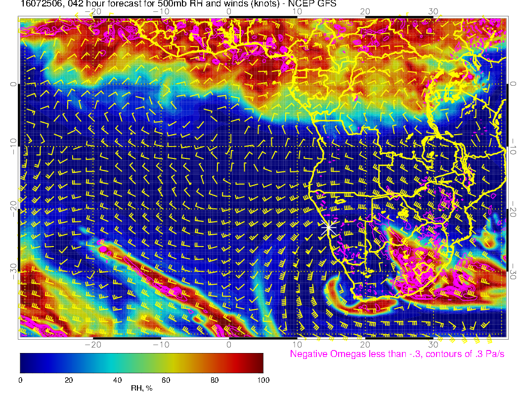This screenshot has height=404, width=522.
Task: Click the top axis longitude label "30"
Action: tap(433, 12)
